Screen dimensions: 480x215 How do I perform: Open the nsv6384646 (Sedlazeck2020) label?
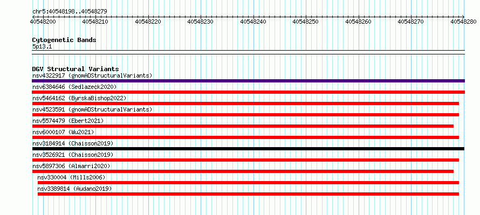[74, 87]
